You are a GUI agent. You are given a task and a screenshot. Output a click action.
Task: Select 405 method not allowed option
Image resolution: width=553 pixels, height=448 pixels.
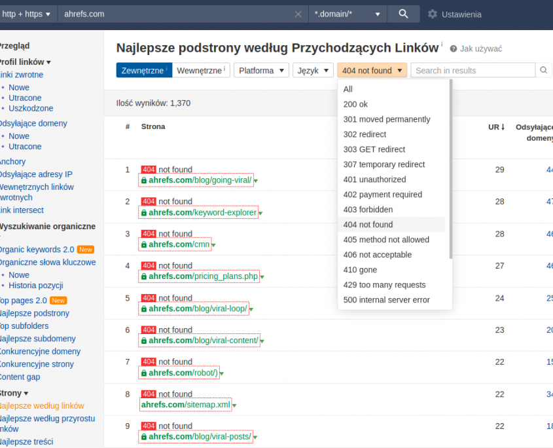point(391,240)
